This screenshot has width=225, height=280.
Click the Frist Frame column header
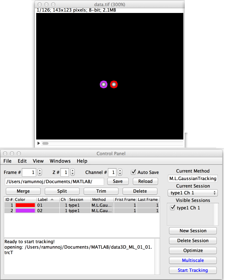click(125, 200)
